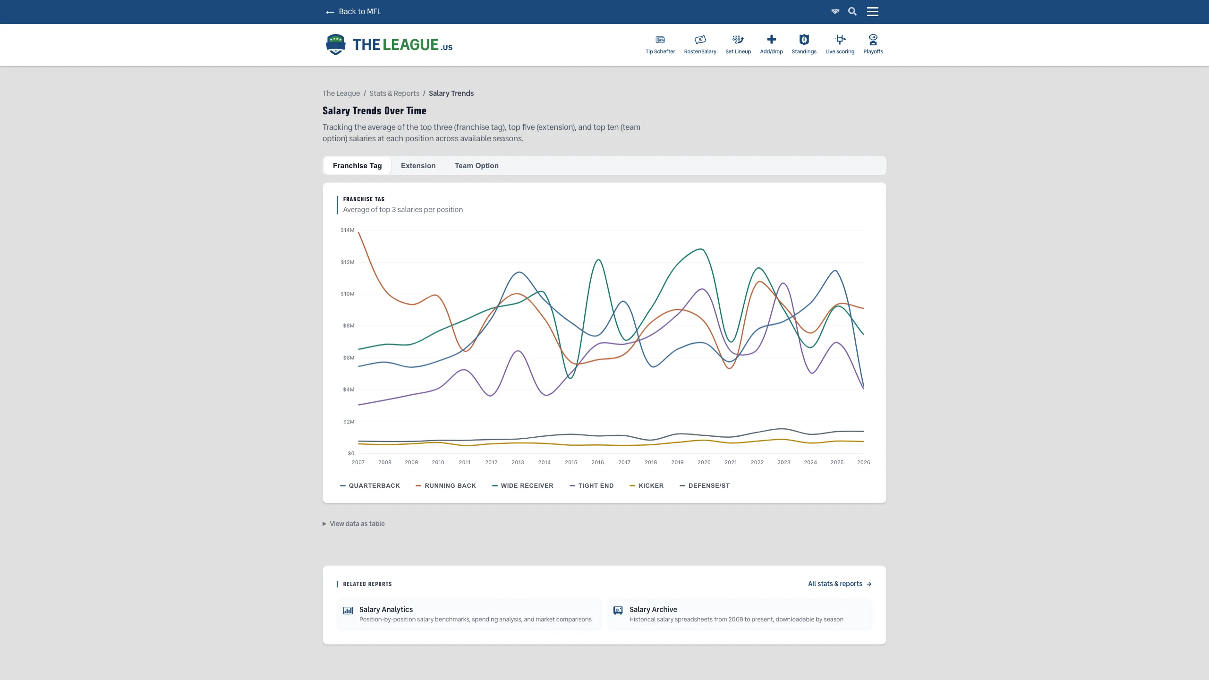Click The League breadcrumb link
This screenshot has width=1209, height=680.
coord(341,93)
